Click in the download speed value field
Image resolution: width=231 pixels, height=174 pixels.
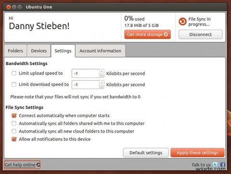(x=86, y=84)
